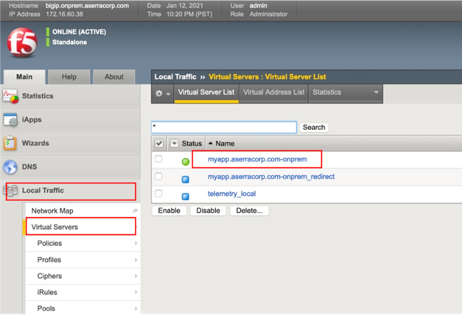Expand the Statistics tab dropdown arrow

(376, 92)
